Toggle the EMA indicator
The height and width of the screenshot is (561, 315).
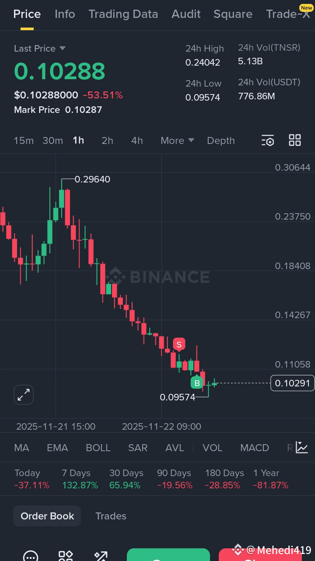click(57, 448)
